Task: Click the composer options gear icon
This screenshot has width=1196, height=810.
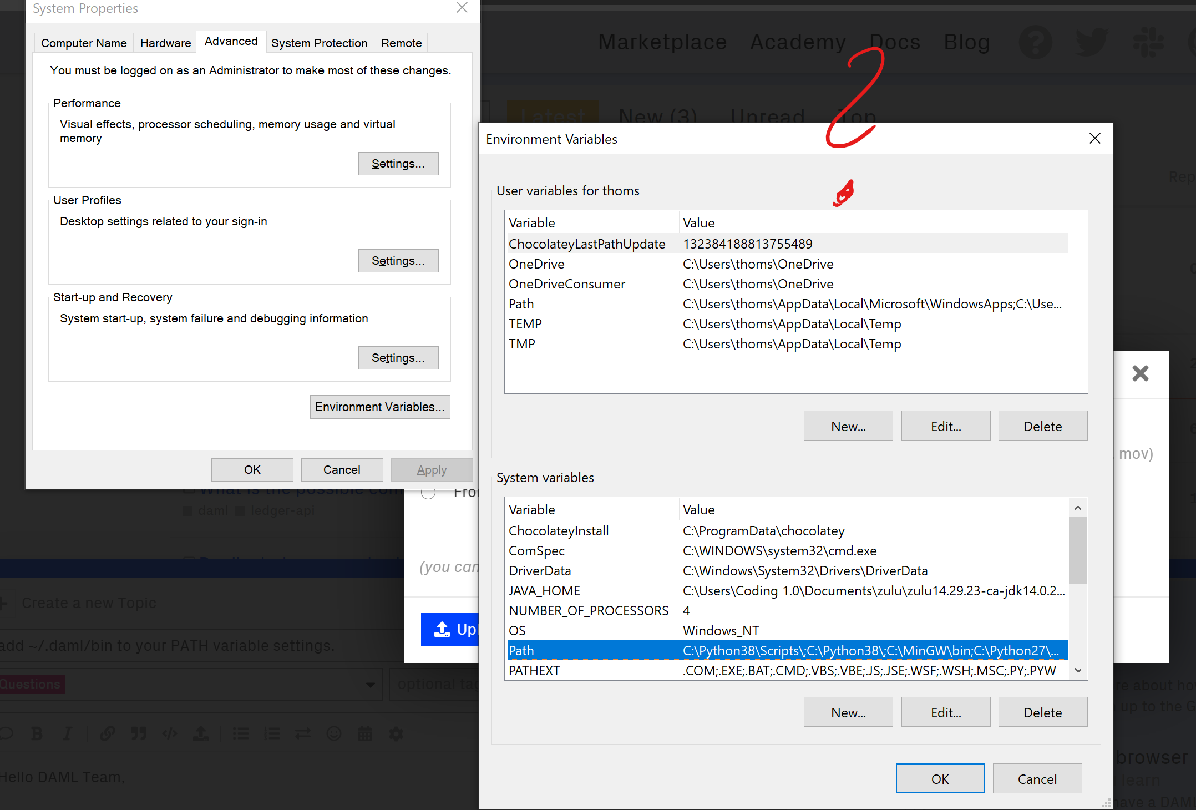Action: (396, 734)
